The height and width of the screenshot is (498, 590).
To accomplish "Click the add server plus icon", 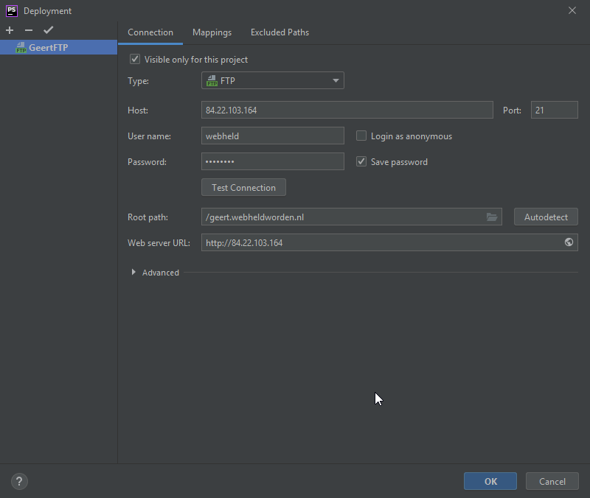I will point(10,30).
